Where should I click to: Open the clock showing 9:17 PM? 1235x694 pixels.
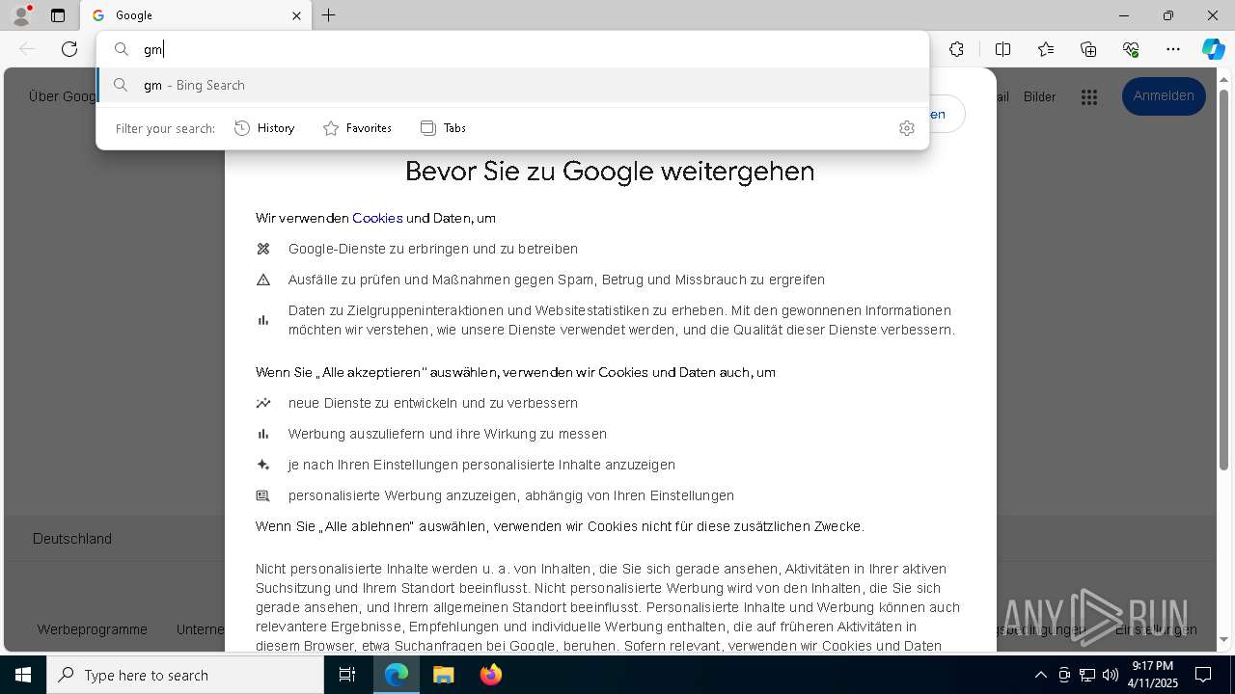pyautogui.click(x=1153, y=675)
